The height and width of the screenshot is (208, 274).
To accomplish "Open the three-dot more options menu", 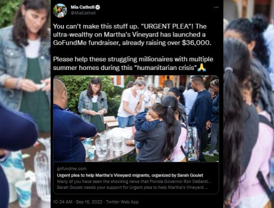I will (x=216, y=7).
